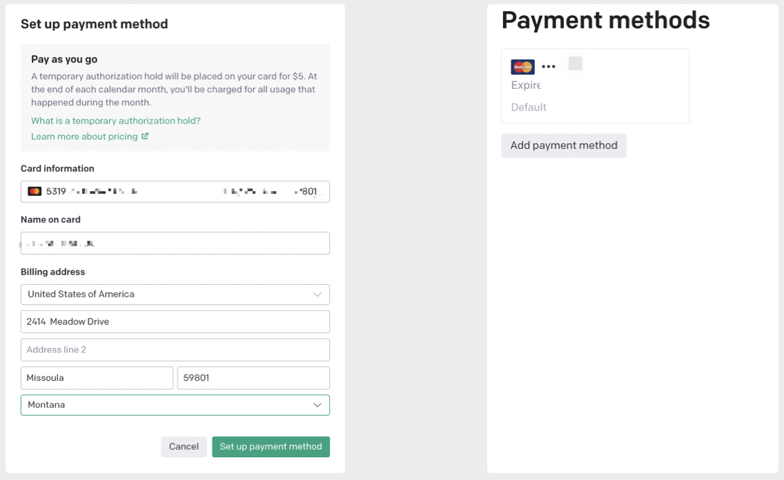Click the Mastercard icon in card information field
The height and width of the screenshot is (480, 784).
[35, 191]
